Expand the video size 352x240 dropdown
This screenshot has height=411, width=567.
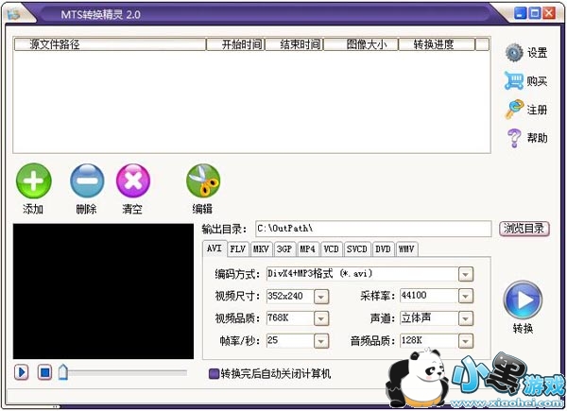point(321,297)
